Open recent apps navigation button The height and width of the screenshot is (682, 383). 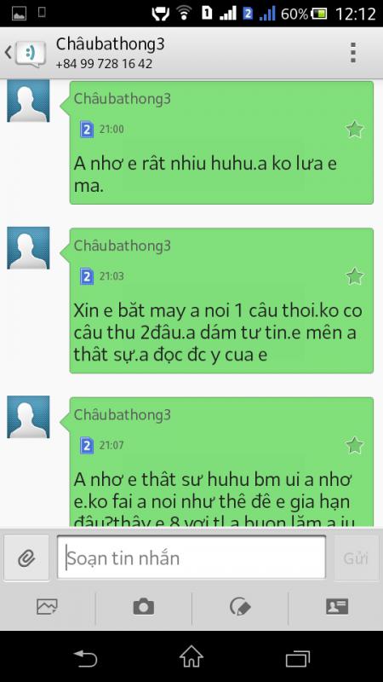coord(297,658)
